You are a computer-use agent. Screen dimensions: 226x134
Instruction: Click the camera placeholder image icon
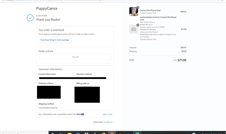[134, 29]
